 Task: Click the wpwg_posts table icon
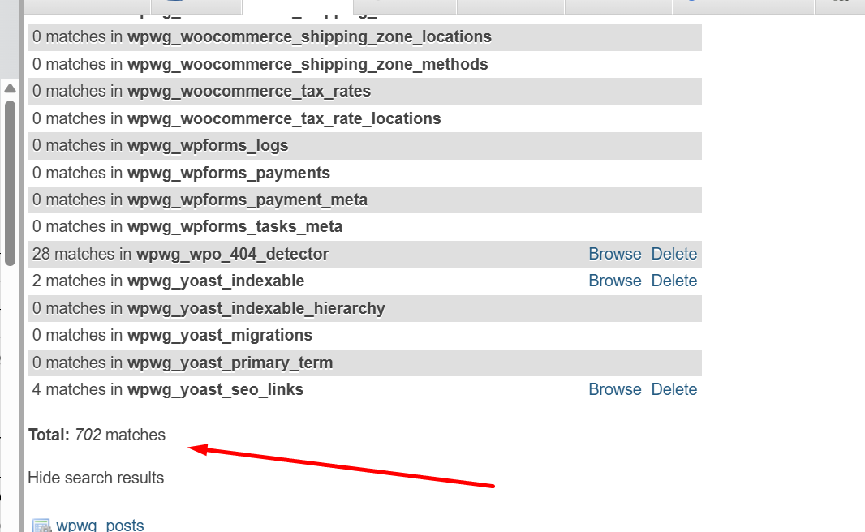pyautogui.click(x=41, y=526)
